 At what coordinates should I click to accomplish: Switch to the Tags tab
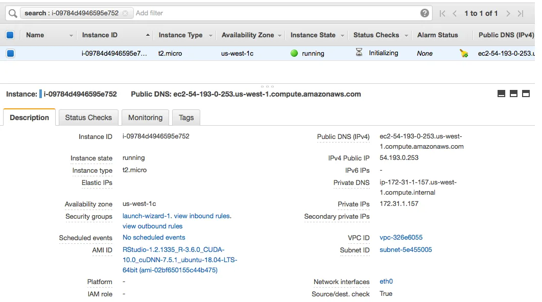pos(186,117)
